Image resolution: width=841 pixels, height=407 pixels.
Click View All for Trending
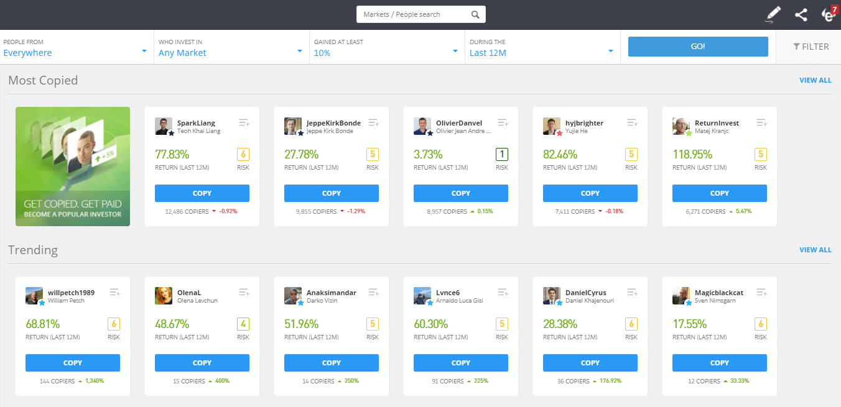pos(815,250)
